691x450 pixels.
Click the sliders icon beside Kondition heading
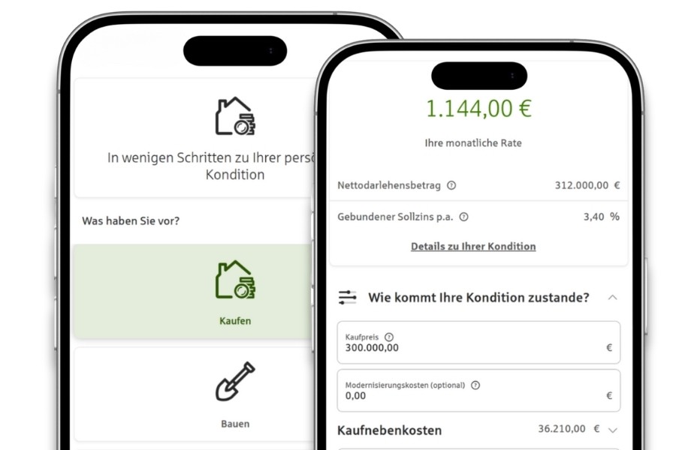click(347, 297)
